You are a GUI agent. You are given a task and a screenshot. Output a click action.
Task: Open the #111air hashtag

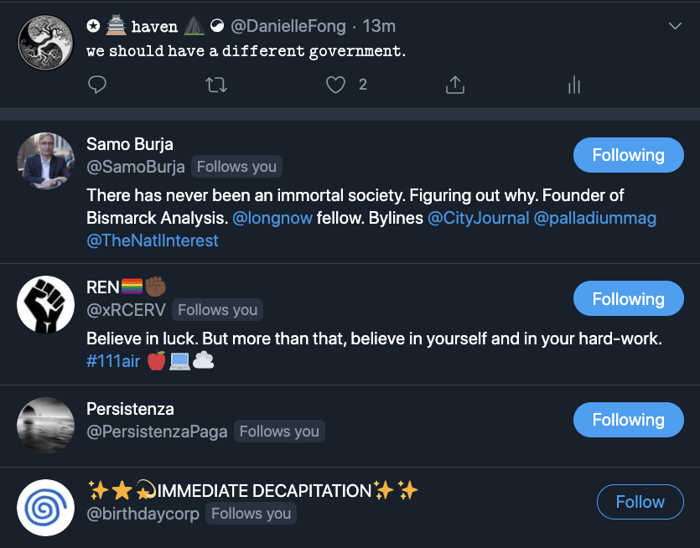(x=113, y=361)
